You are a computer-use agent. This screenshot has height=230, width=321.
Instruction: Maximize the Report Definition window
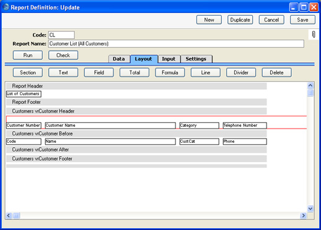pyautogui.click(x=304, y=7)
